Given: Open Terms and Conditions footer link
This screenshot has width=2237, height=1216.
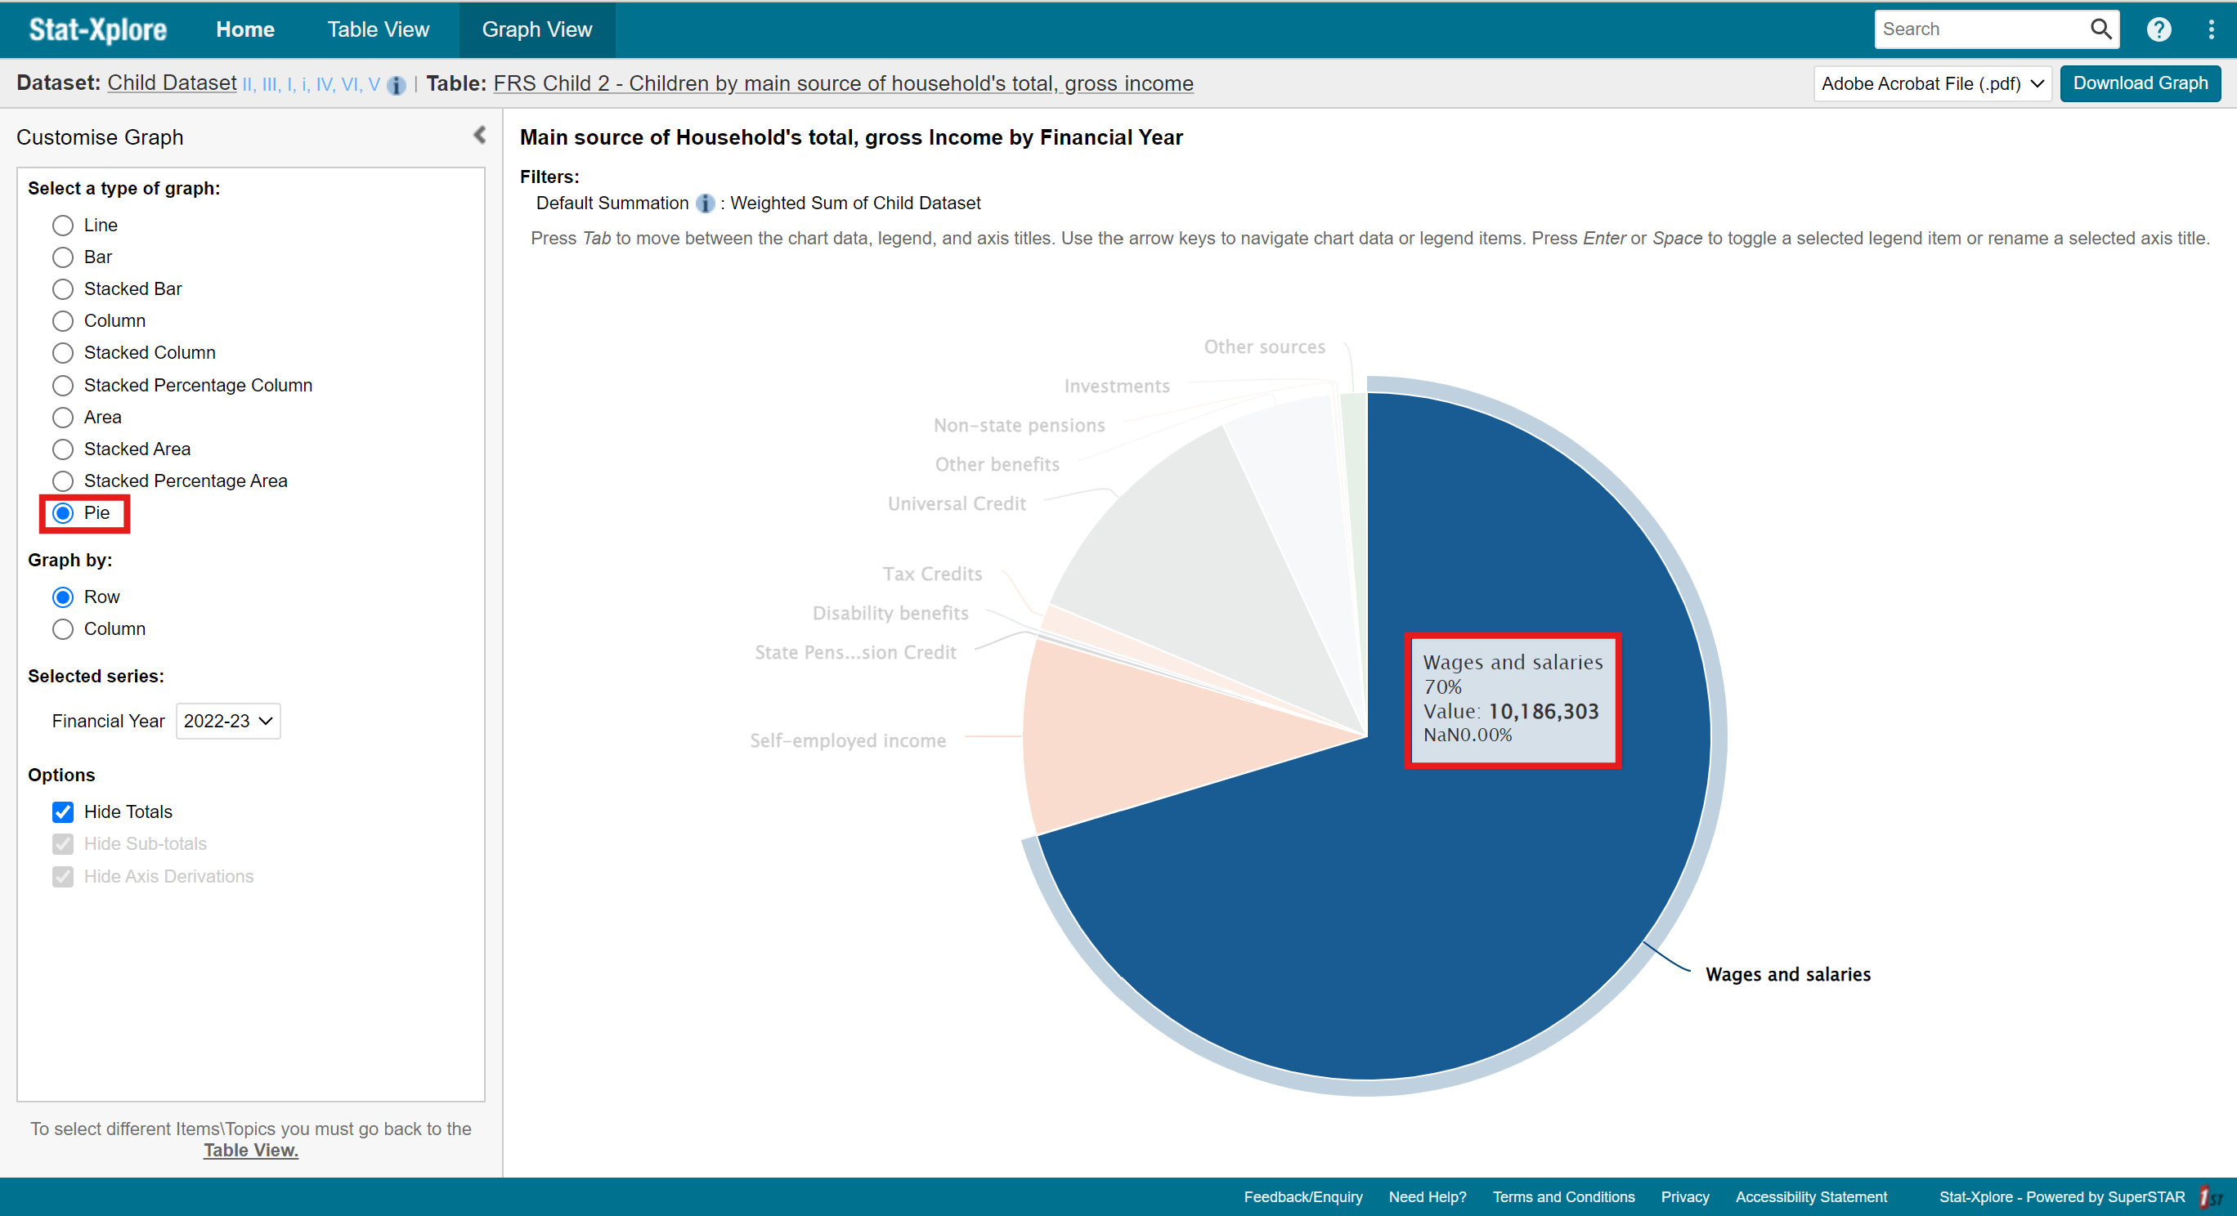Looking at the screenshot, I should tap(1563, 1197).
